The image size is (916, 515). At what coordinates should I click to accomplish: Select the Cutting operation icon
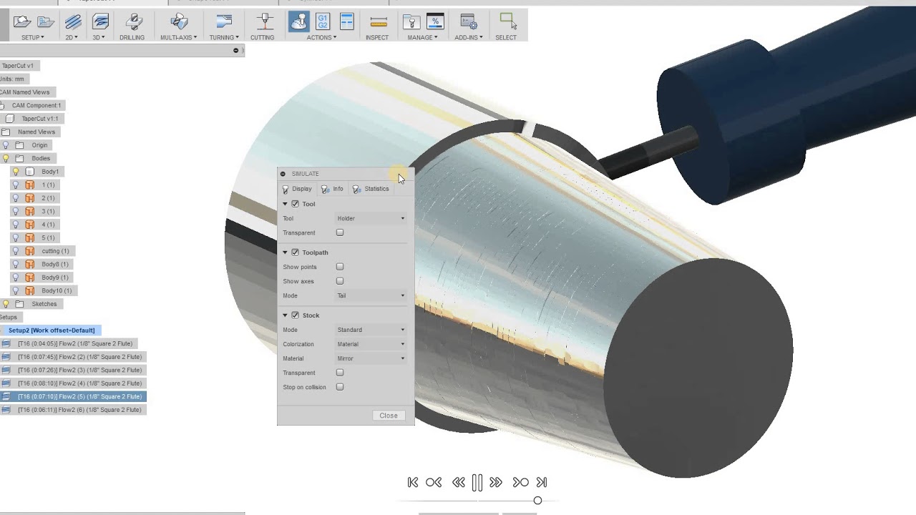264,21
